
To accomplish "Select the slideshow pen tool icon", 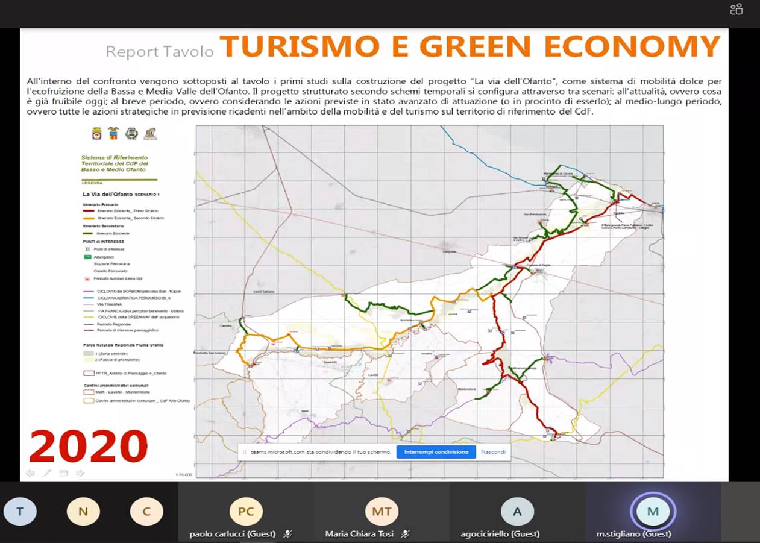I will point(47,473).
